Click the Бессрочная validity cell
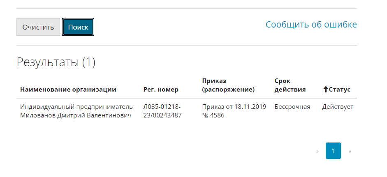This screenshot has width=387, height=177. point(292,107)
